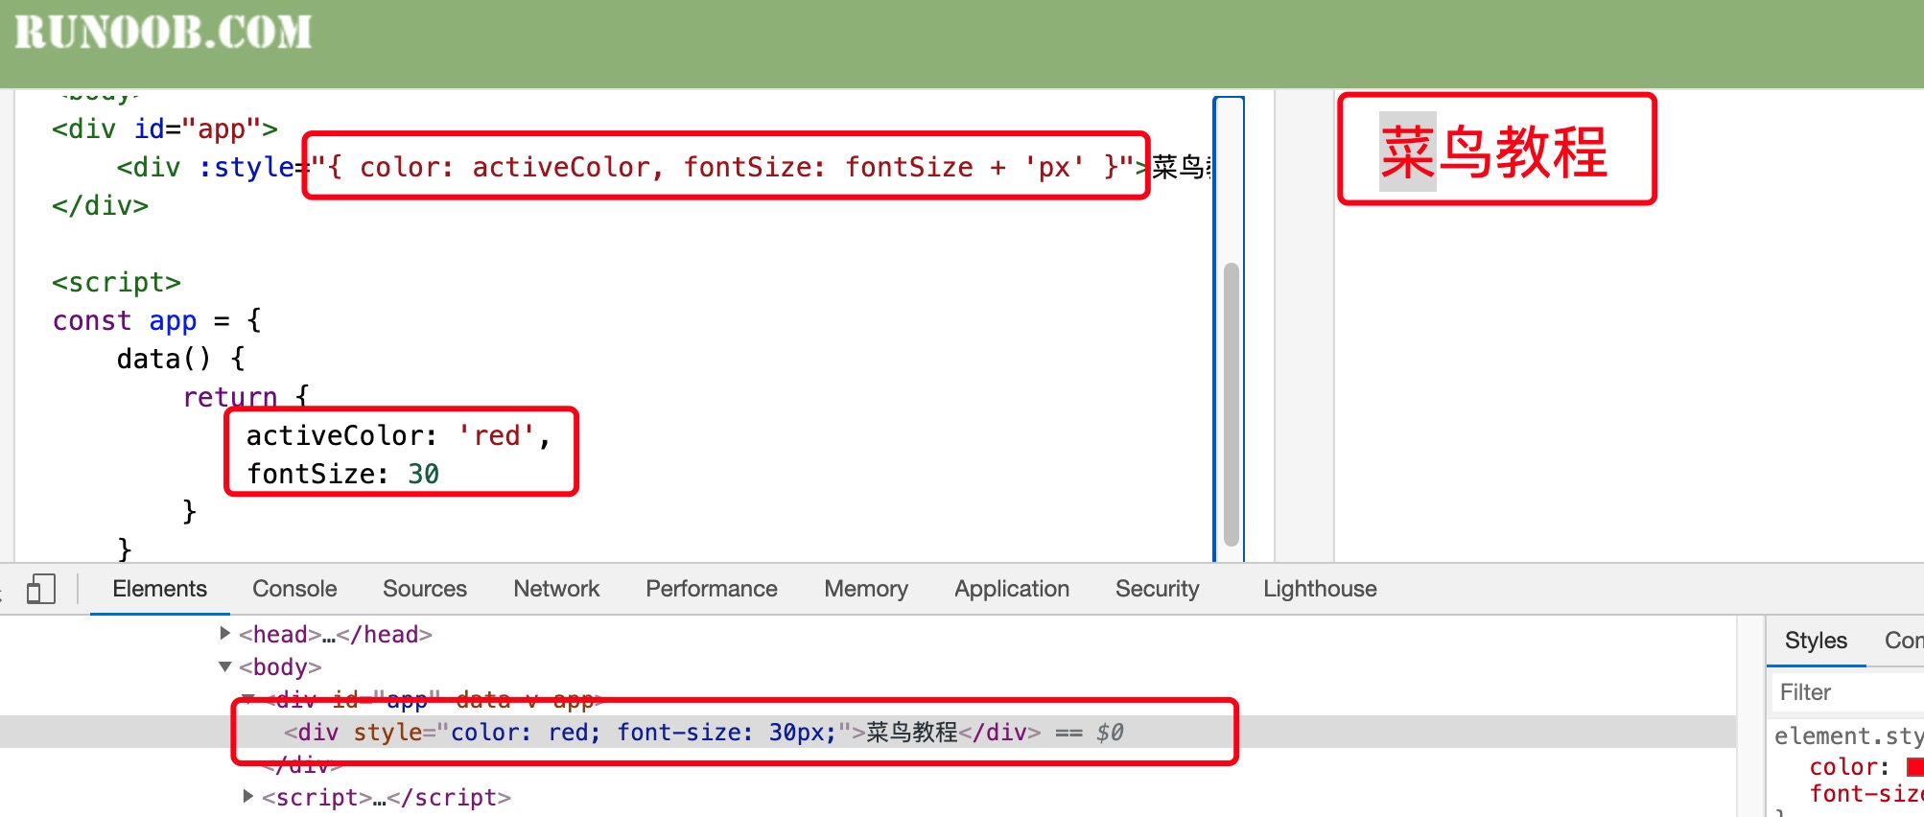This screenshot has height=817, width=1924.
Task: Collapse the body element node
Action: pyautogui.click(x=225, y=666)
